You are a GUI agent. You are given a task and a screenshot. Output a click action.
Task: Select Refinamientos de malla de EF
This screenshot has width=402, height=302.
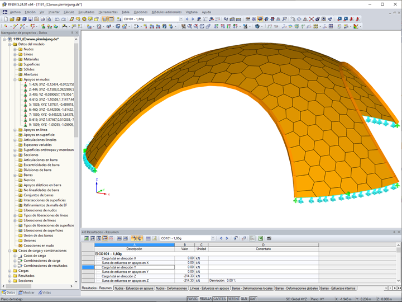pyautogui.click(x=45, y=205)
